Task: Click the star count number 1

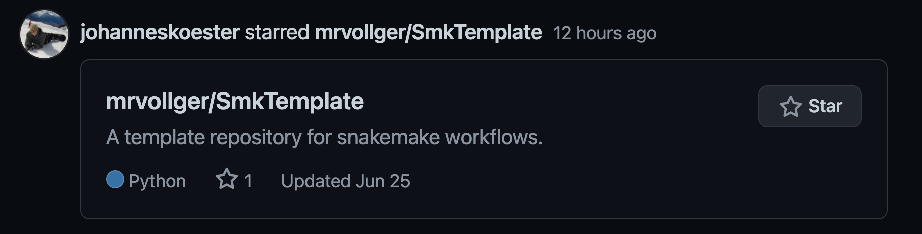Action: (x=248, y=181)
